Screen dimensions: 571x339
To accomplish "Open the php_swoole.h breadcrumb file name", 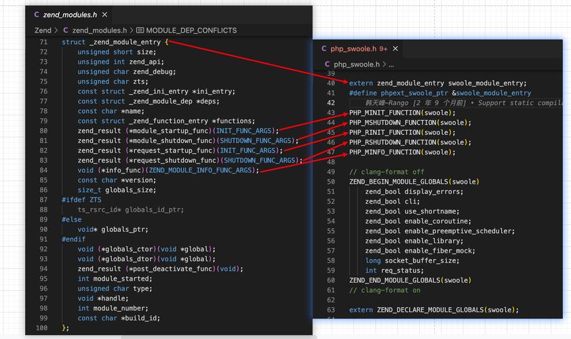I will (357, 64).
